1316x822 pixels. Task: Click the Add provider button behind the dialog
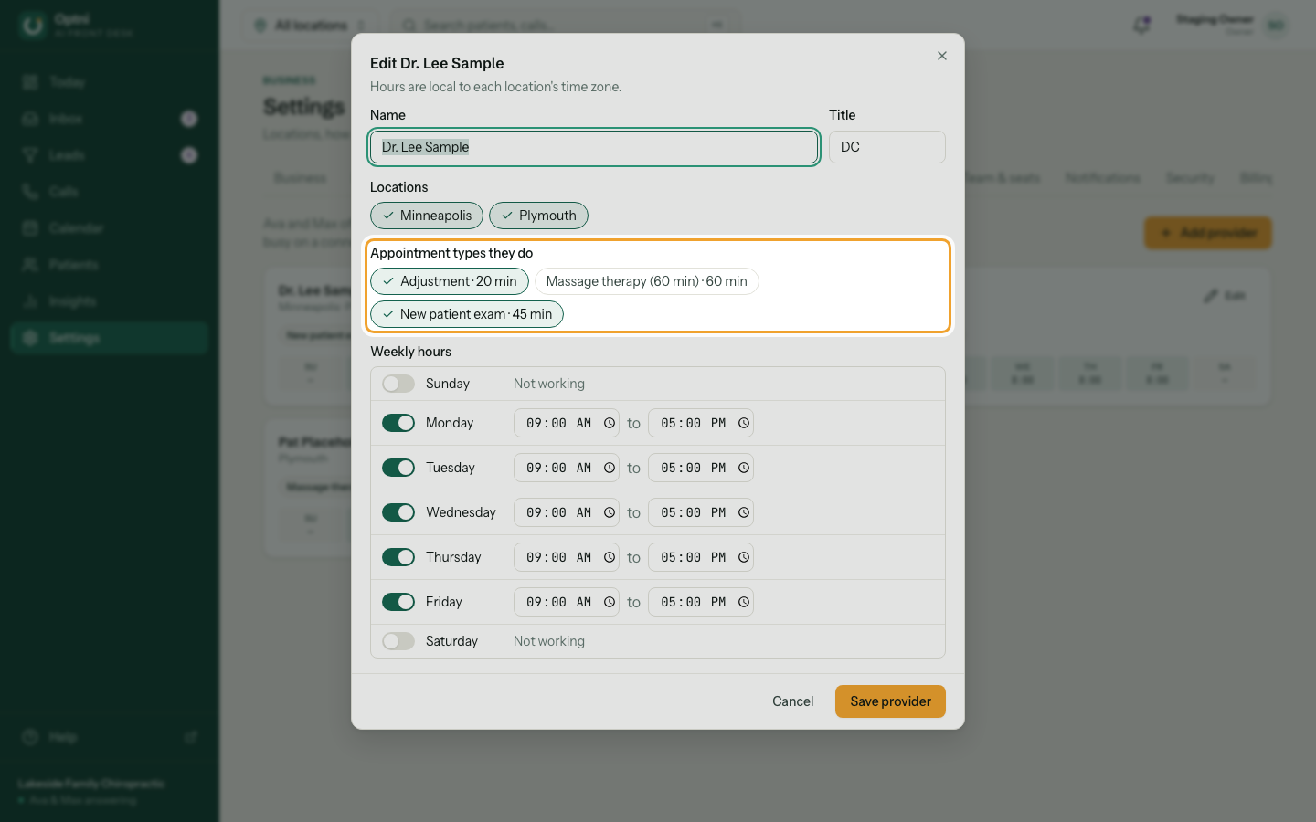tap(1208, 233)
